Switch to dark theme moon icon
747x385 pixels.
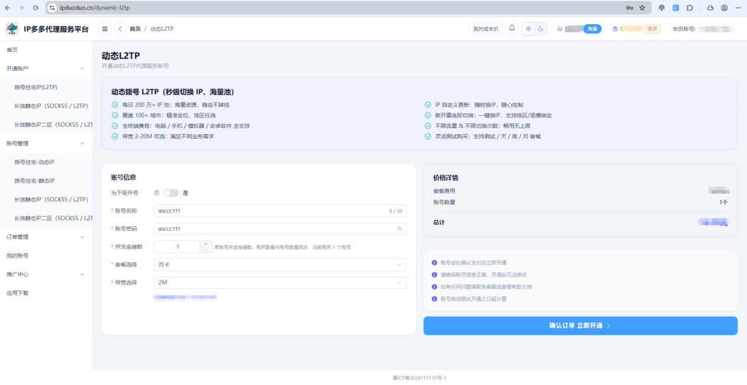(x=540, y=29)
